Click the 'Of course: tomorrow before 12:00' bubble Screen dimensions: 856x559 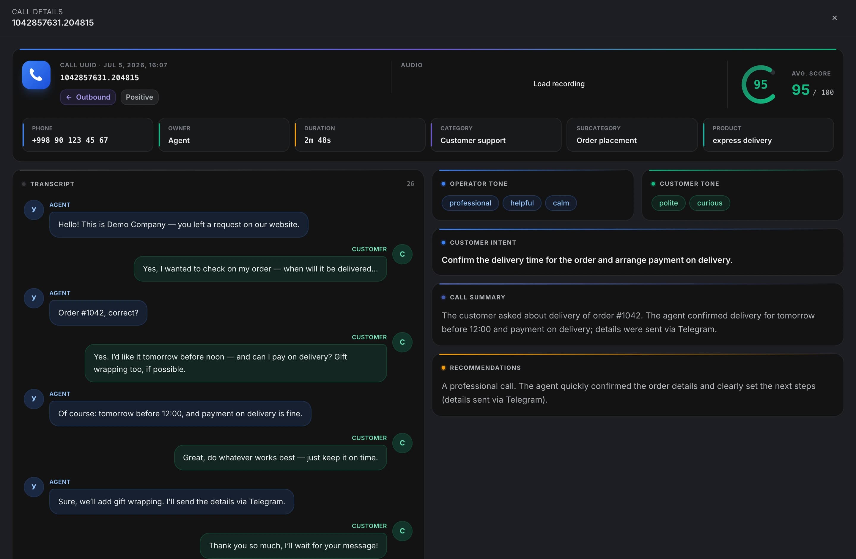(180, 414)
